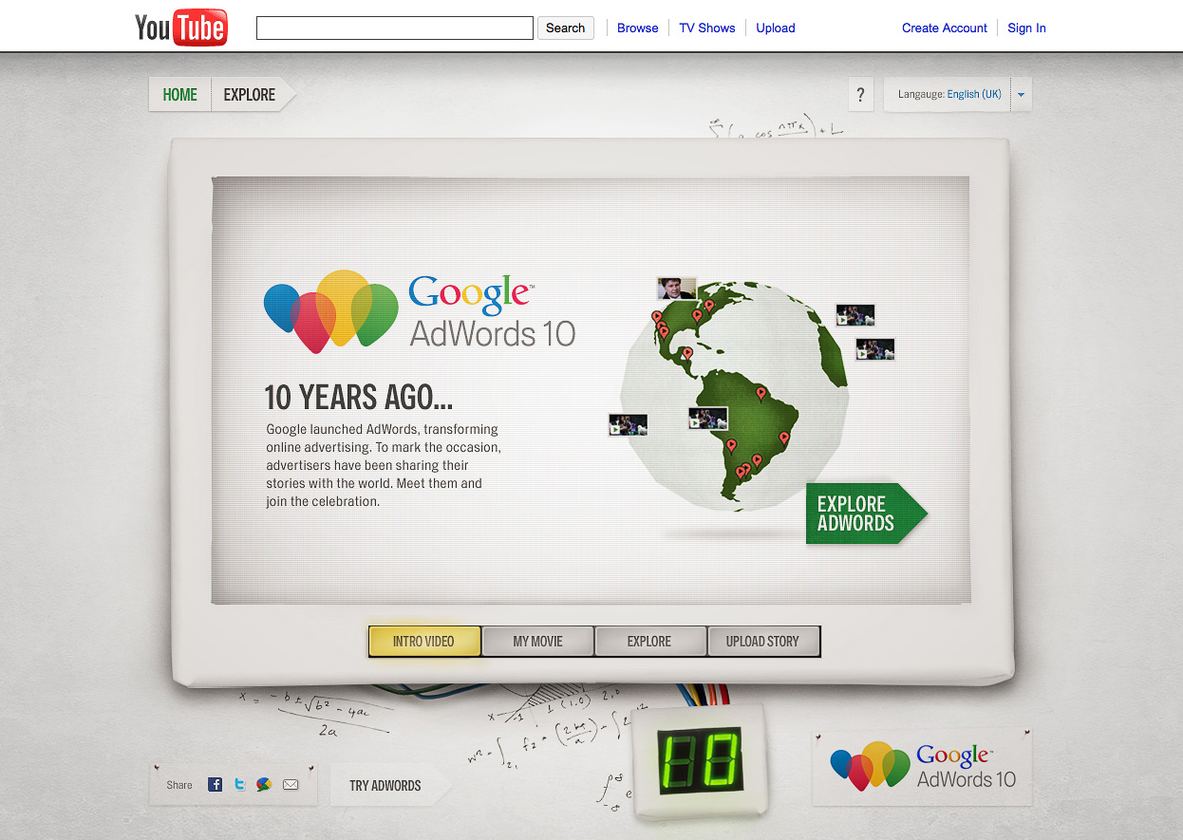Click the map pin in Central America

(687, 354)
